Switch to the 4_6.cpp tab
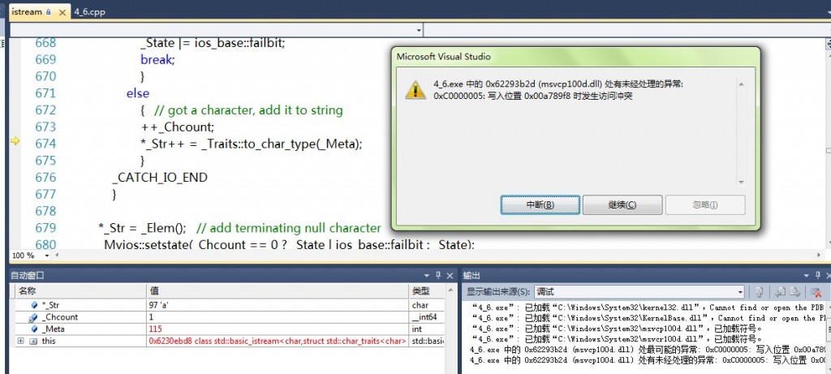The width and height of the screenshot is (831, 374). [89, 11]
